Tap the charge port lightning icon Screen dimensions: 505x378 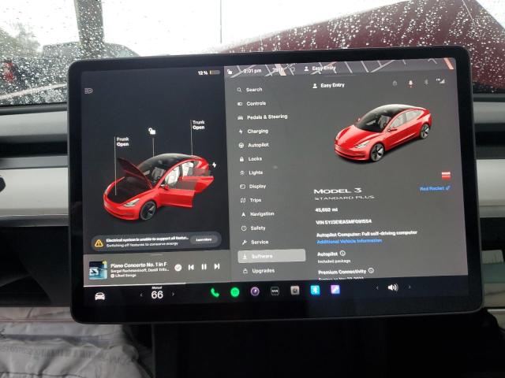214,165
